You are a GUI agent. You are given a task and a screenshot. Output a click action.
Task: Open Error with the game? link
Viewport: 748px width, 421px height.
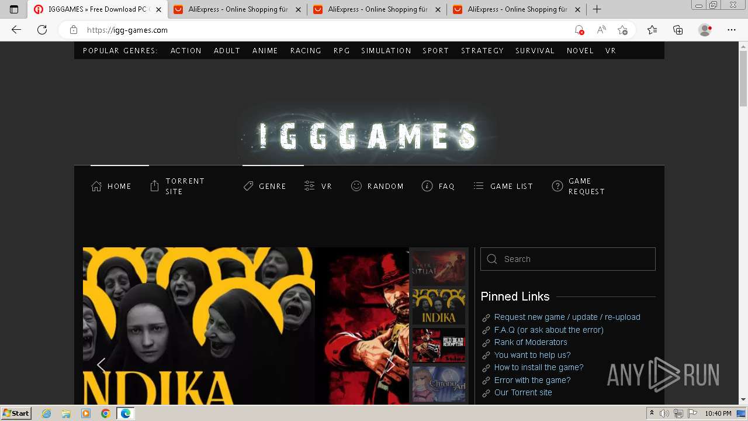click(x=532, y=380)
